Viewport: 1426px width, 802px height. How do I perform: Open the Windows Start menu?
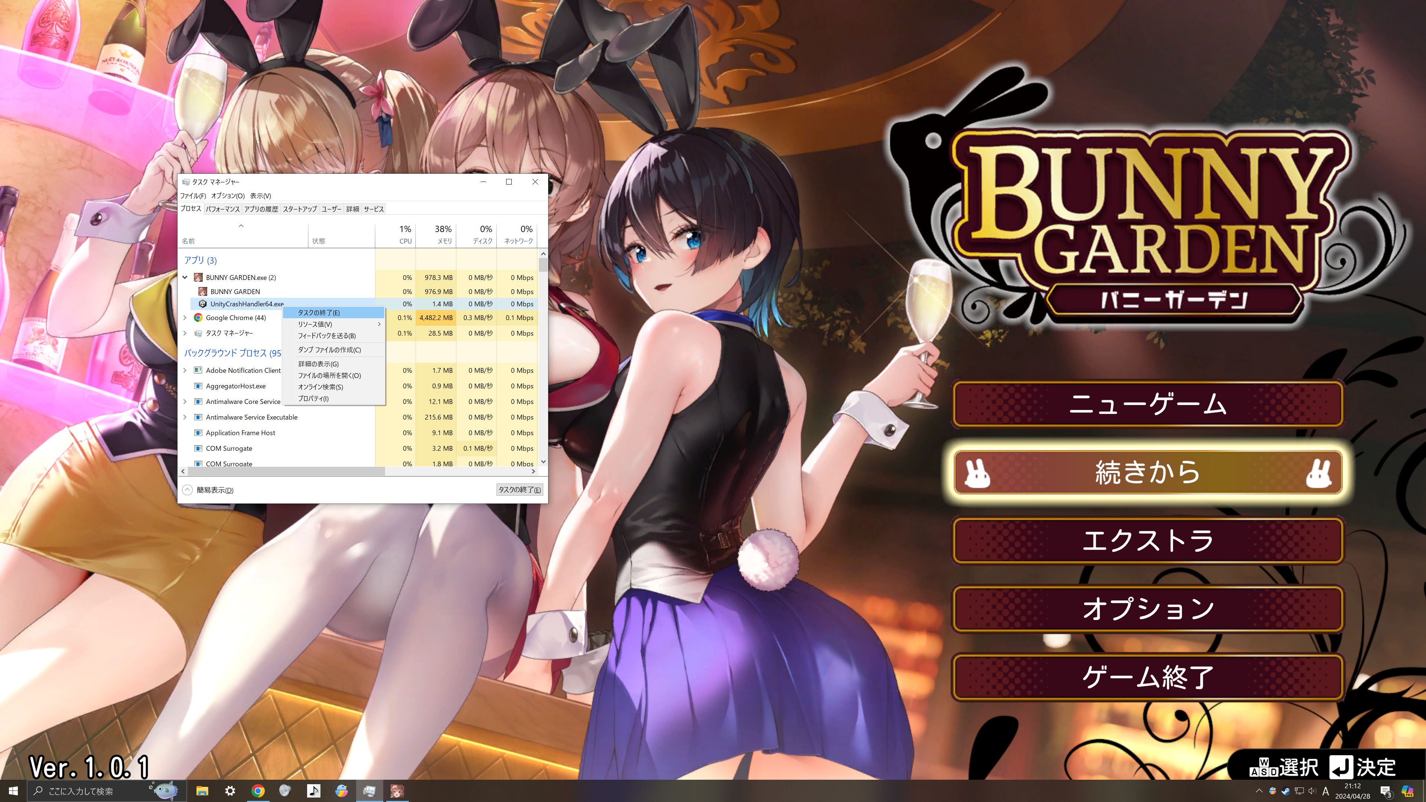pos(13,791)
